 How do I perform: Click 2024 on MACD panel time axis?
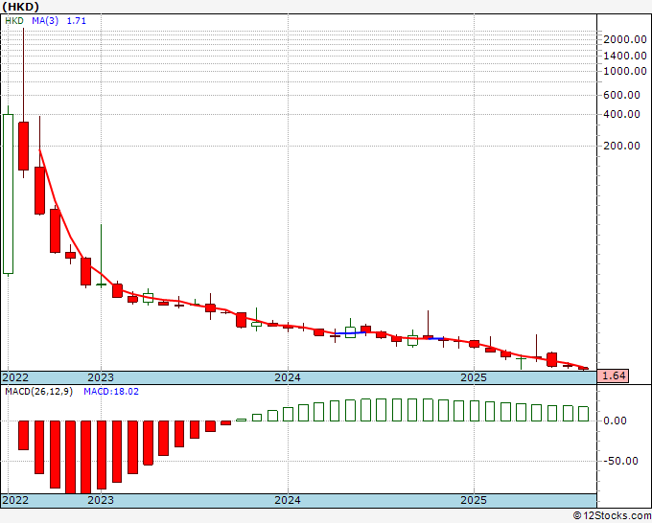(288, 500)
